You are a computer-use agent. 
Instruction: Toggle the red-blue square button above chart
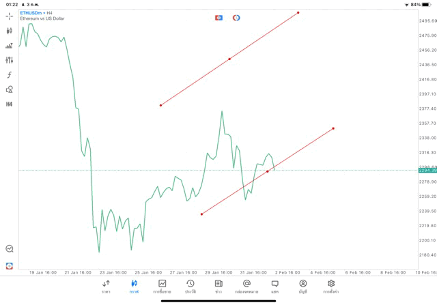[219, 18]
